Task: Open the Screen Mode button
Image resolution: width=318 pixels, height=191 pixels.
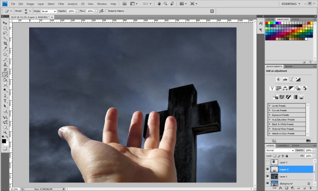Action: click(193, 4)
